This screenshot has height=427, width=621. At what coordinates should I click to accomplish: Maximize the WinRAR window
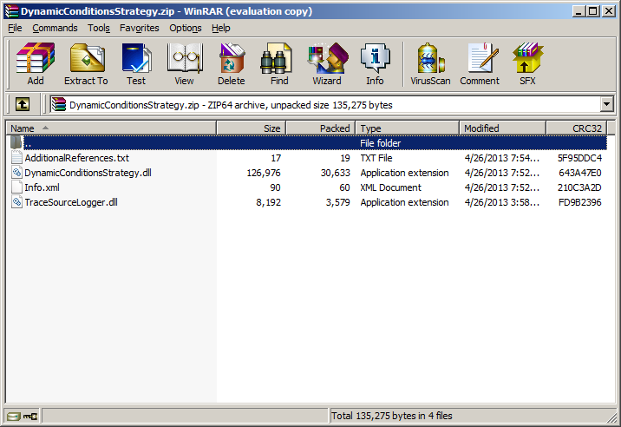(x=593, y=11)
